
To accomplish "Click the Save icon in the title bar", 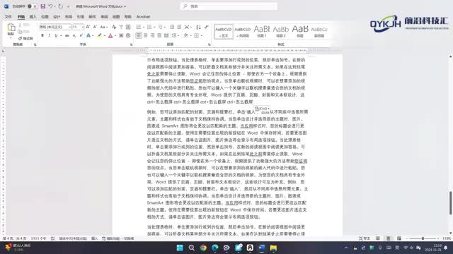I will 42,6.
